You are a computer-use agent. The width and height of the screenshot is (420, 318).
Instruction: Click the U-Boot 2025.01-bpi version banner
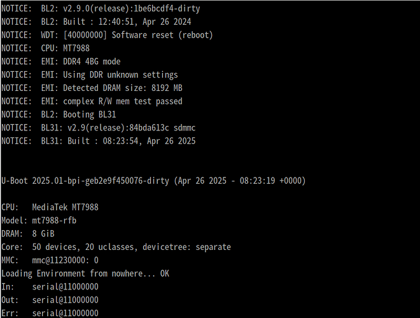(x=153, y=181)
